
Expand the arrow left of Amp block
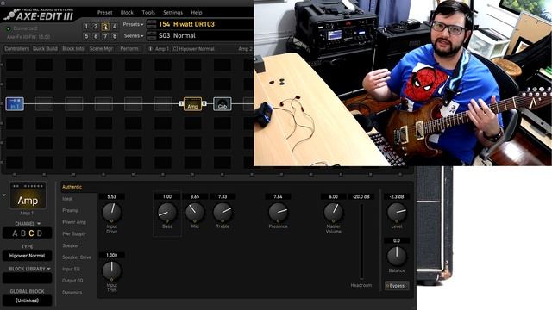(3, 195)
